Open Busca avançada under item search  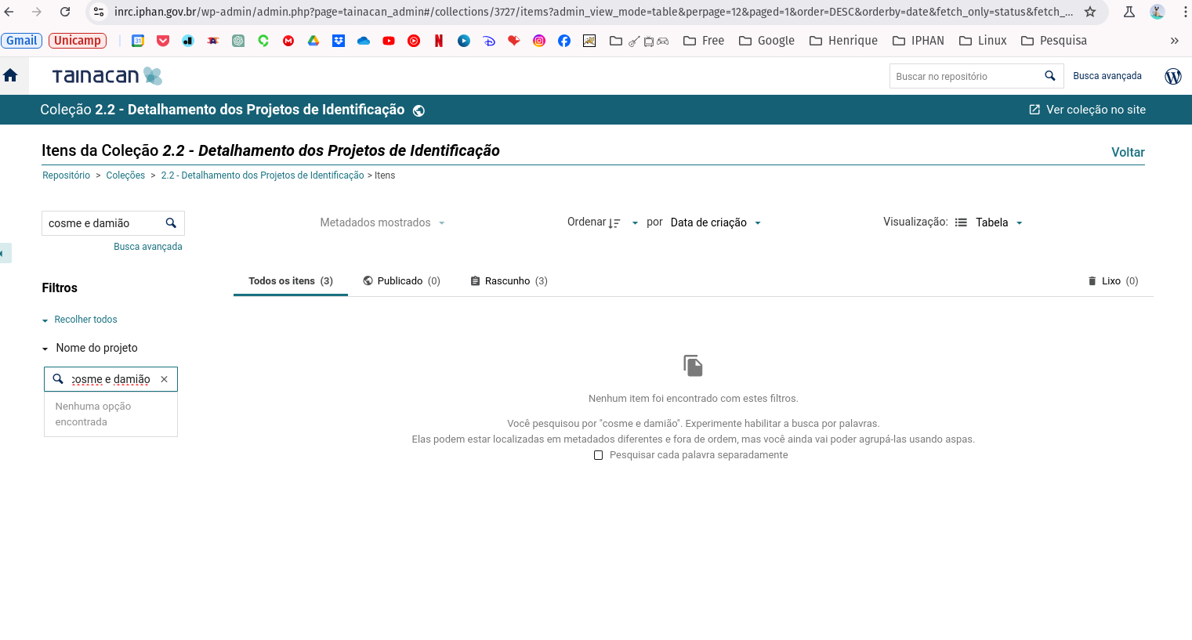148,247
